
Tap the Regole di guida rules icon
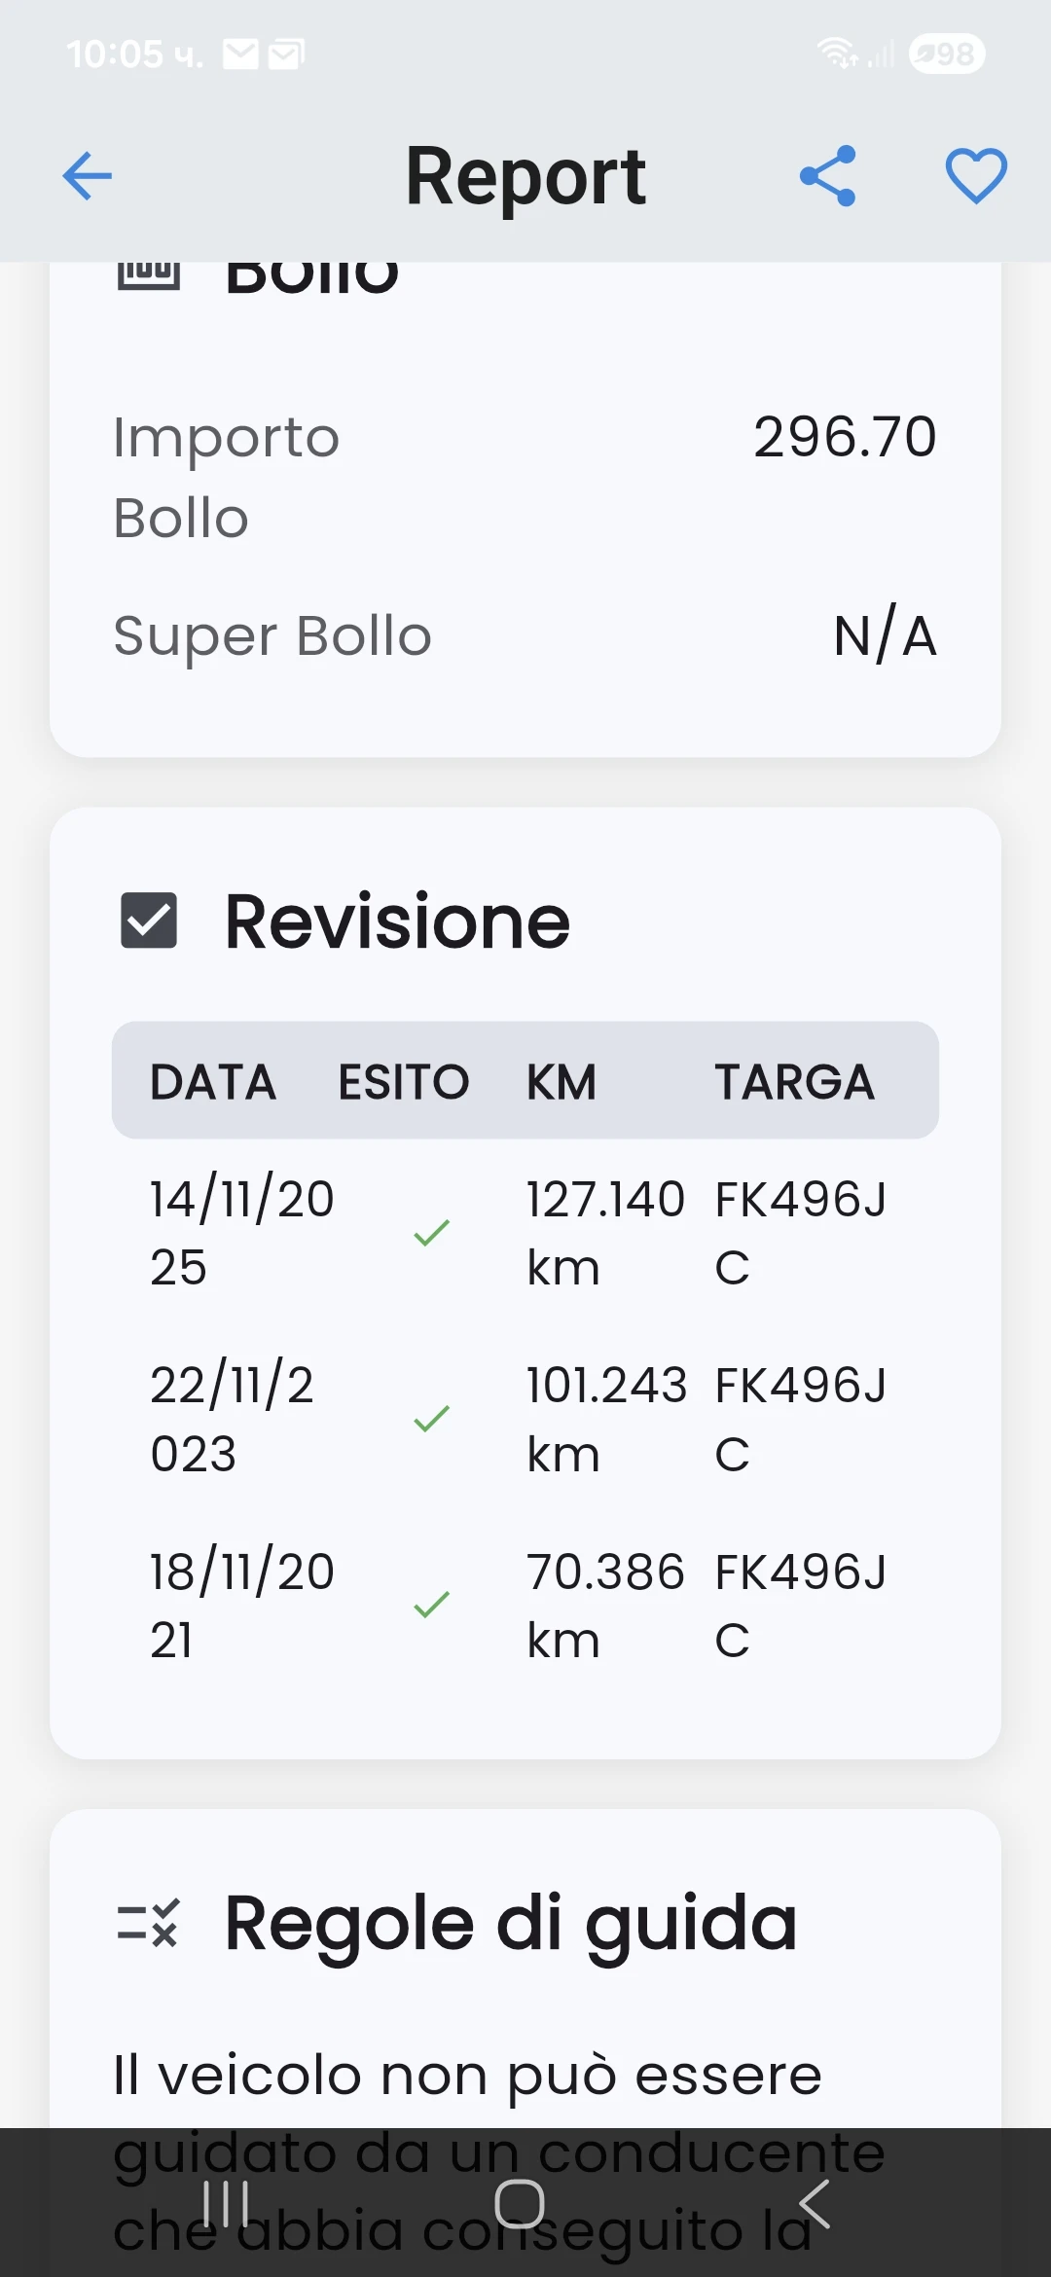pos(148,1923)
